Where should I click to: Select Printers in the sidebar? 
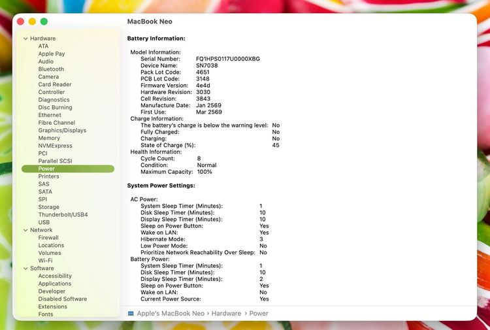[49, 176]
